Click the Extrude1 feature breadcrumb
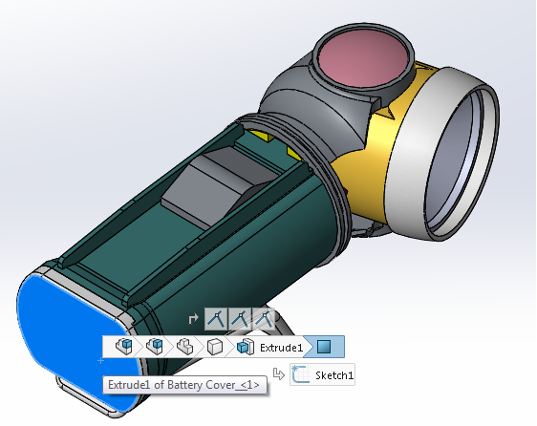This screenshot has height=426, width=537. point(270,348)
